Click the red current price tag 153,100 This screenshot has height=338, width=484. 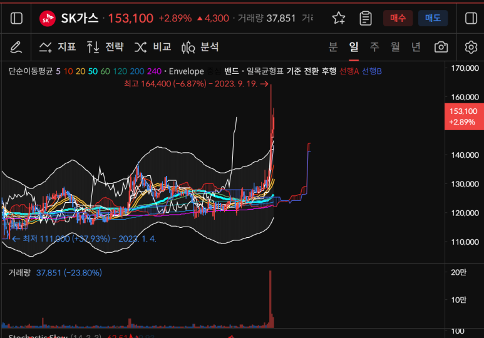pyautogui.click(x=464, y=116)
